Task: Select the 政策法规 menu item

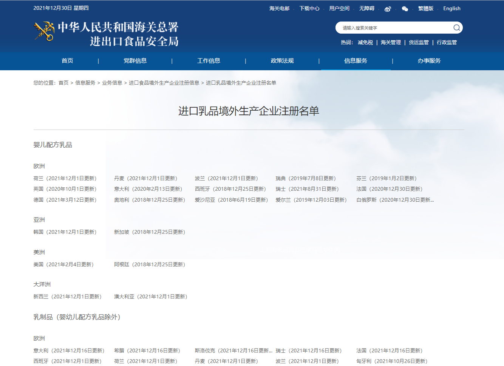Action: [x=282, y=61]
